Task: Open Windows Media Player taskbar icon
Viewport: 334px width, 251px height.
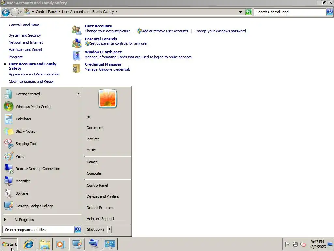Action: (x=60, y=244)
